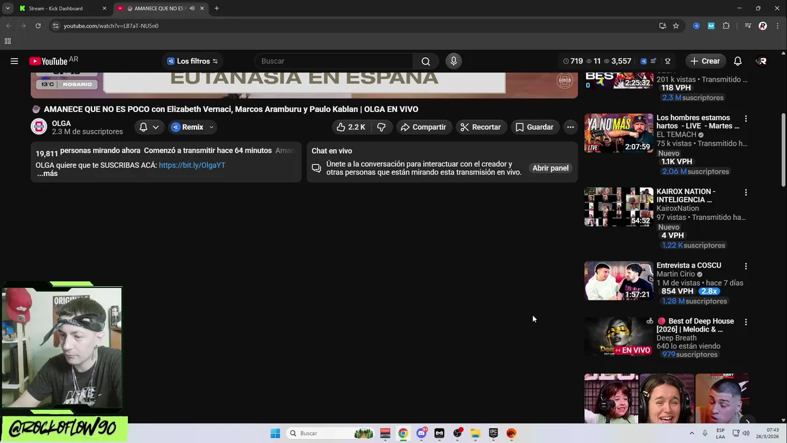Open Chrome three-dot menu
The image size is (787, 443).
click(777, 26)
